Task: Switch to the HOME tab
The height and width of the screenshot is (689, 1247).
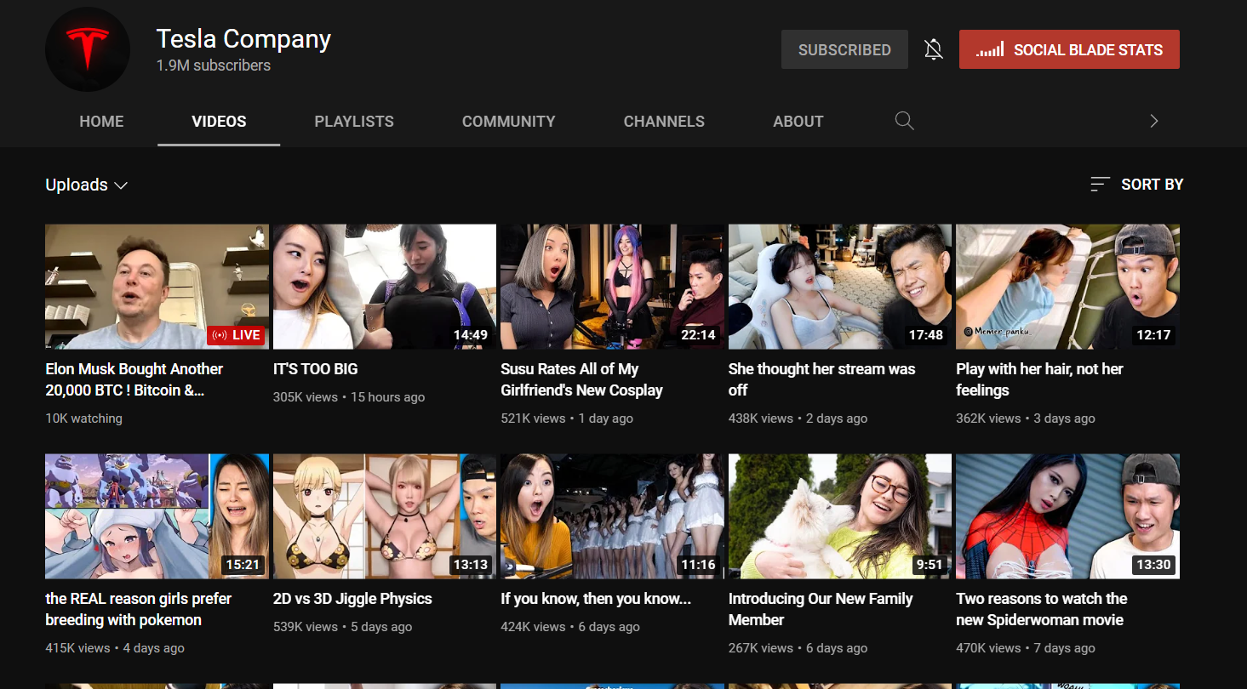Action: coord(101,122)
